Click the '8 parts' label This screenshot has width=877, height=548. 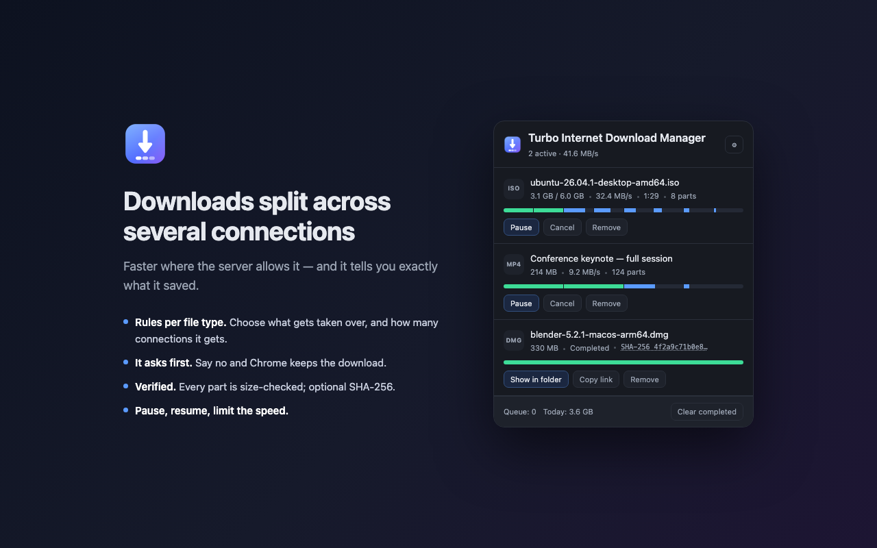[x=684, y=196]
